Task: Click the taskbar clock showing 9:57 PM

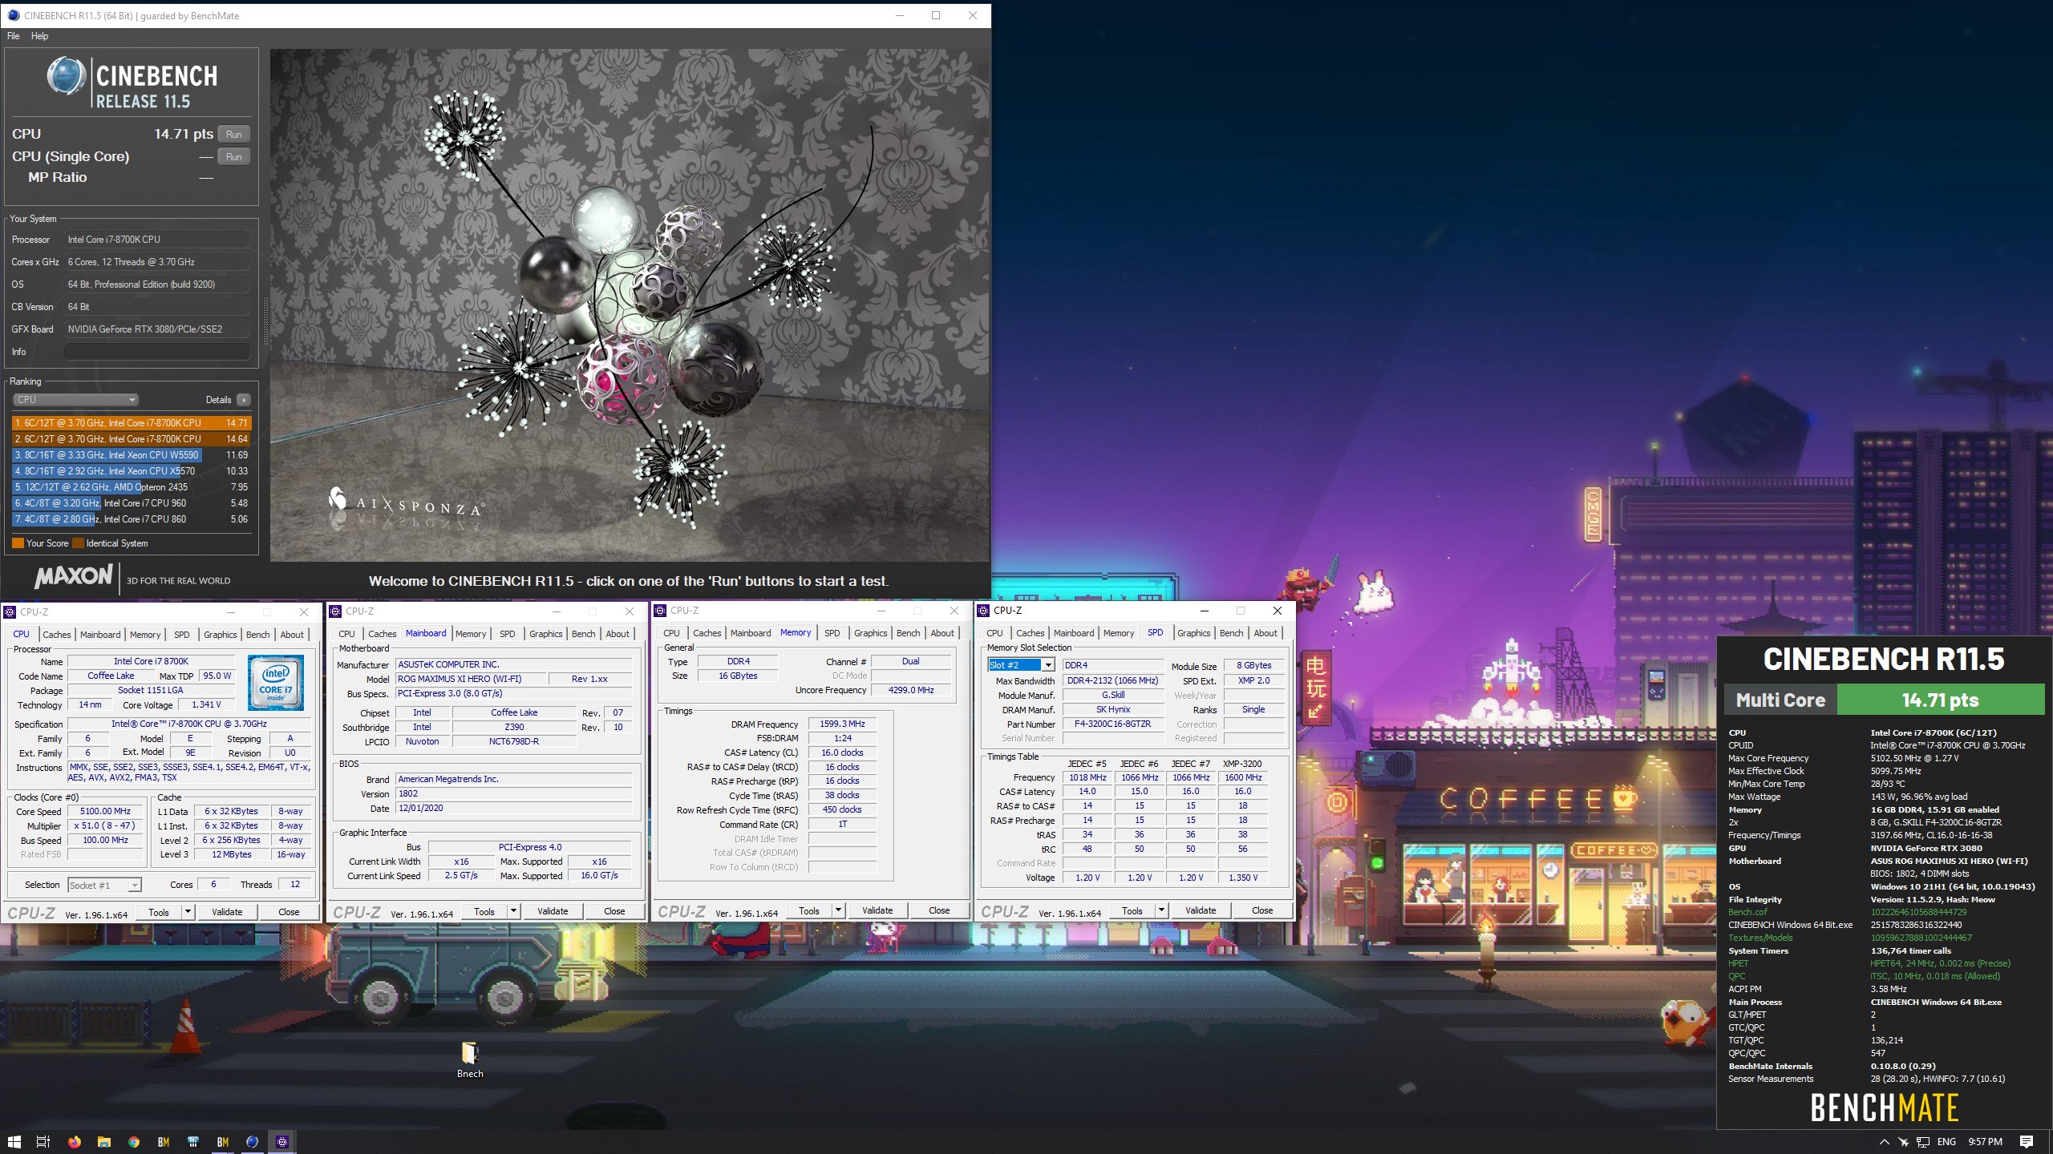Action: tap(1985, 1142)
